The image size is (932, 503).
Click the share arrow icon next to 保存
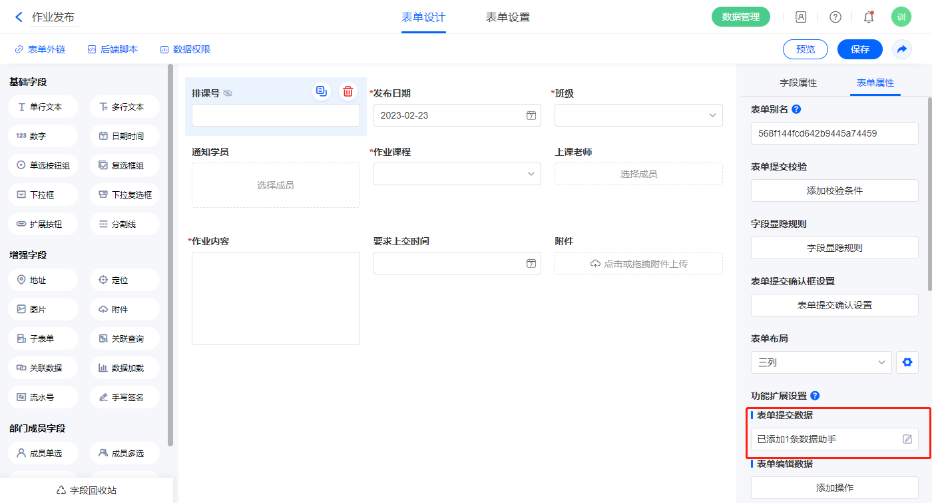(901, 49)
